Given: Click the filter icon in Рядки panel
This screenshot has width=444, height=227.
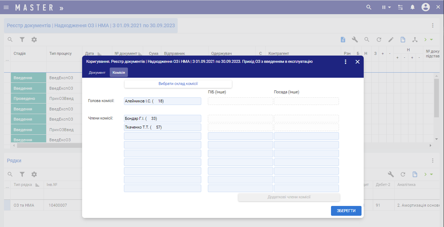Looking at the screenshot, I should tap(22, 174).
